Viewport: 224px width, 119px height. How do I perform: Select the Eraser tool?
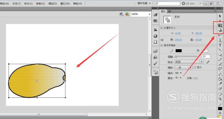point(220,89)
